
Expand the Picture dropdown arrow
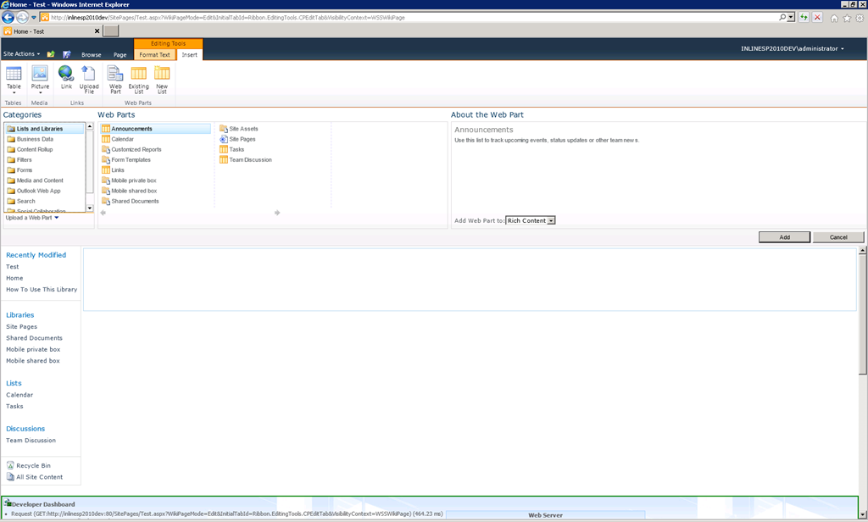40,92
